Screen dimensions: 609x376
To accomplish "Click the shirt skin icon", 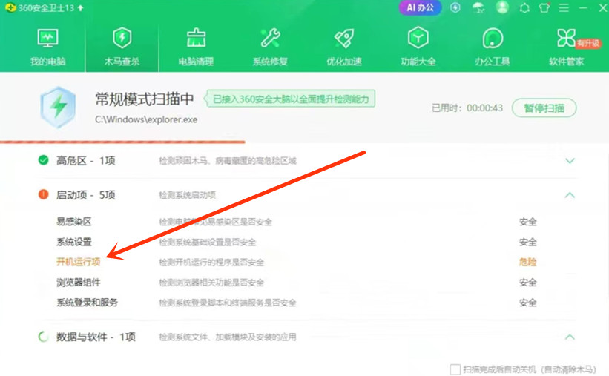I will (544, 7).
